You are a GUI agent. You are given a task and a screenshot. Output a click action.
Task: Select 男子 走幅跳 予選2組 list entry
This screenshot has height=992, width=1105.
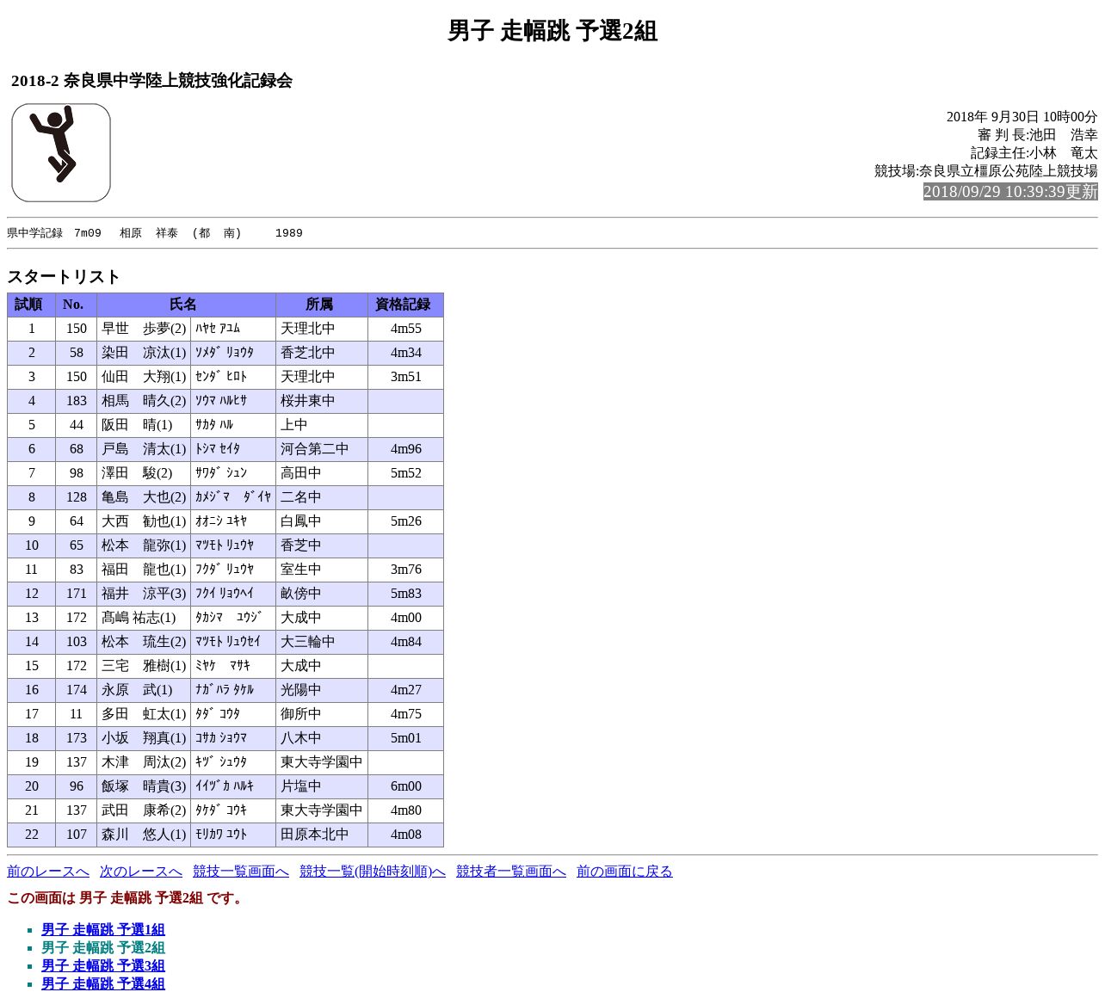(103, 947)
